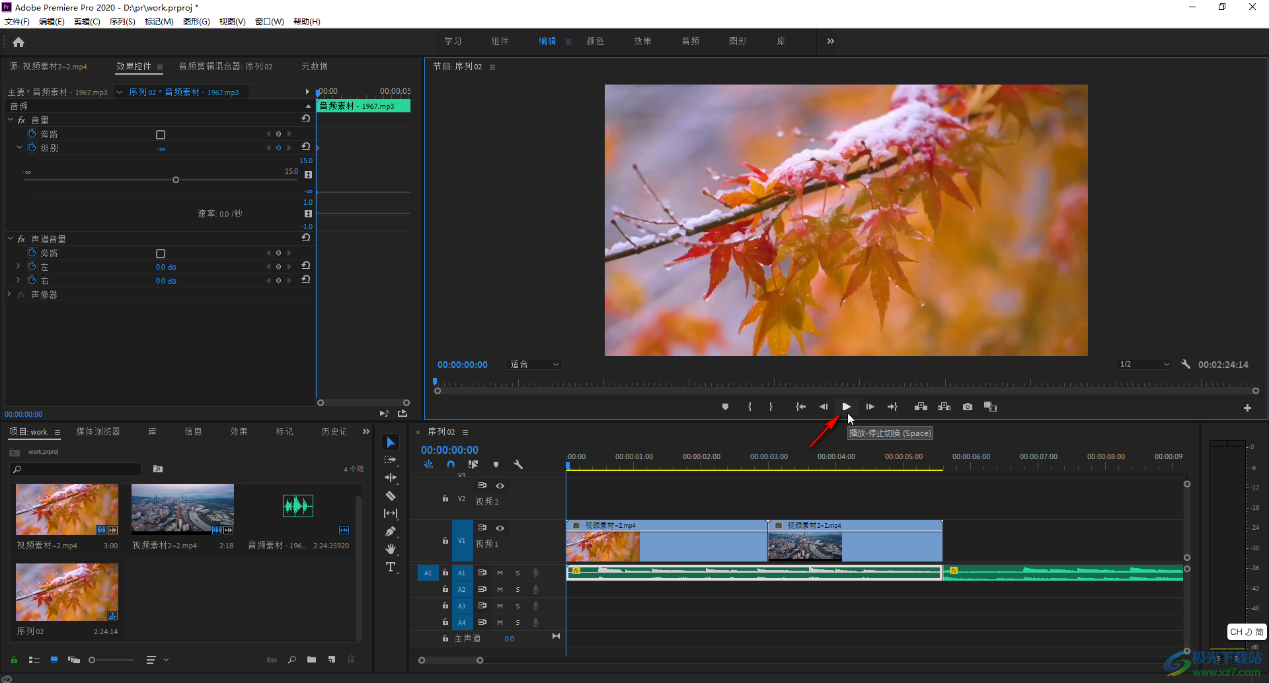Open comparison view button
Screen dimensions: 1269x683
coord(990,407)
